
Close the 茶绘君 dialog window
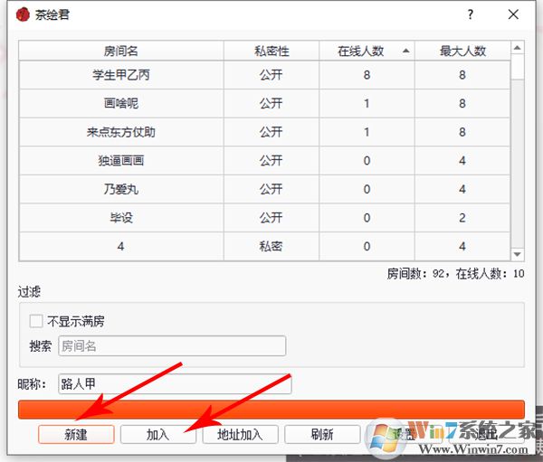[513, 14]
